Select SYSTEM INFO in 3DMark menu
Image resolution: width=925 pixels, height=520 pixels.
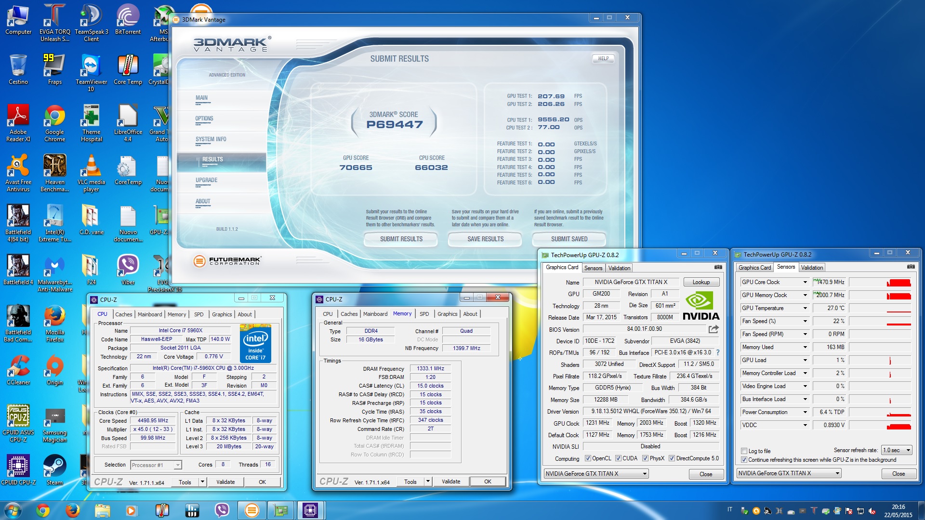[x=211, y=139]
